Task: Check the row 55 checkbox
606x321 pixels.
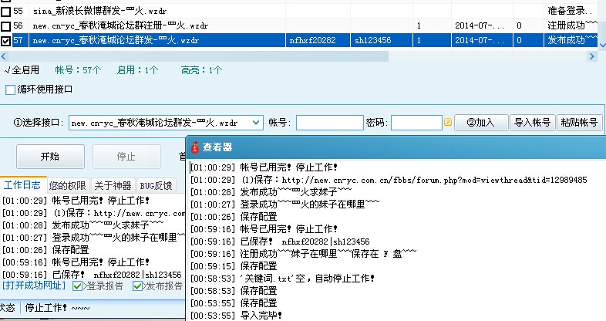Action: coord(5,12)
